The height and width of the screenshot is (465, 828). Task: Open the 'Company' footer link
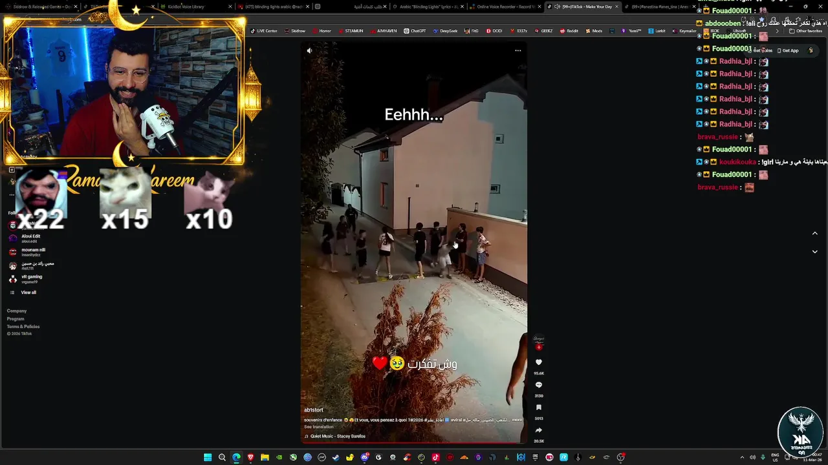[x=17, y=311]
